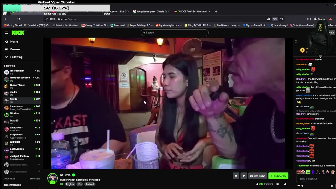
Task: Click Murda's channel avatar
Action: click(52, 178)
